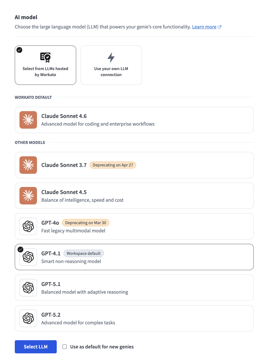Click the Claude Sonnet 4.5 logo icon
The width and height of the screenshot is (268, 358).
[x=28, y=196]
